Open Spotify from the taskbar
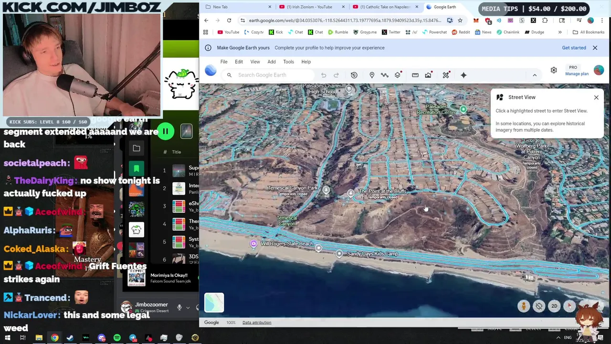611x344 pixels. [x=117, y=338]
